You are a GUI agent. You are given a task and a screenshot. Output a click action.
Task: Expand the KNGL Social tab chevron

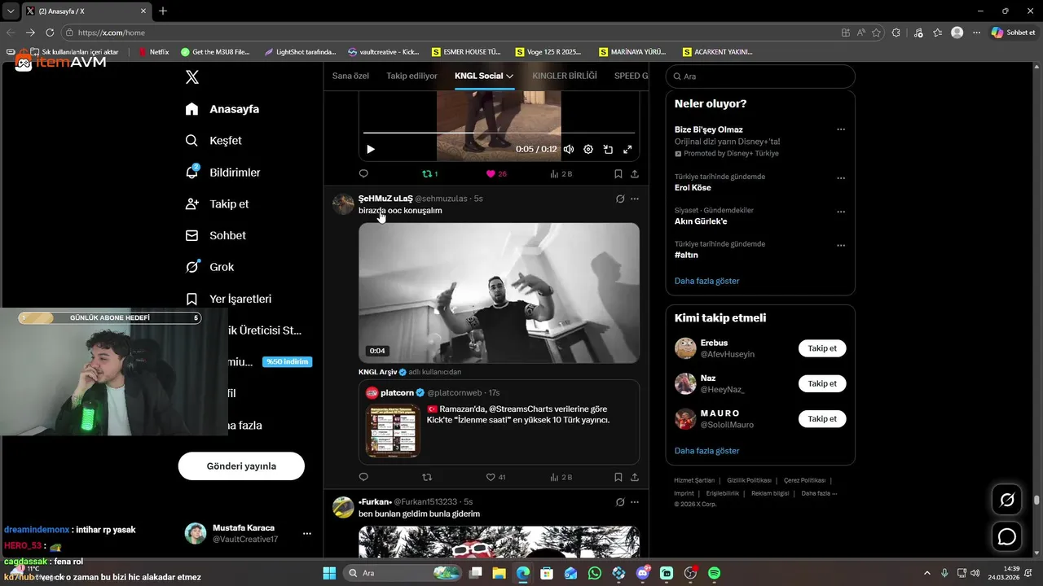point(510,76)
